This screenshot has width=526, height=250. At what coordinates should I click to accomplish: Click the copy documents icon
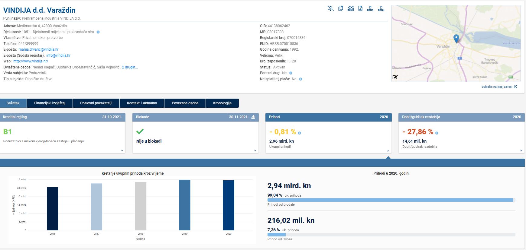341,8
